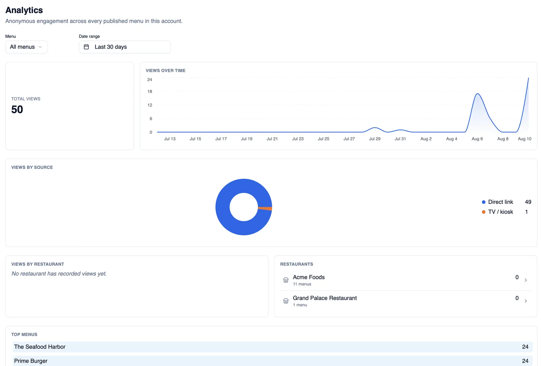Click the Direct link count 49

point(528,202)
